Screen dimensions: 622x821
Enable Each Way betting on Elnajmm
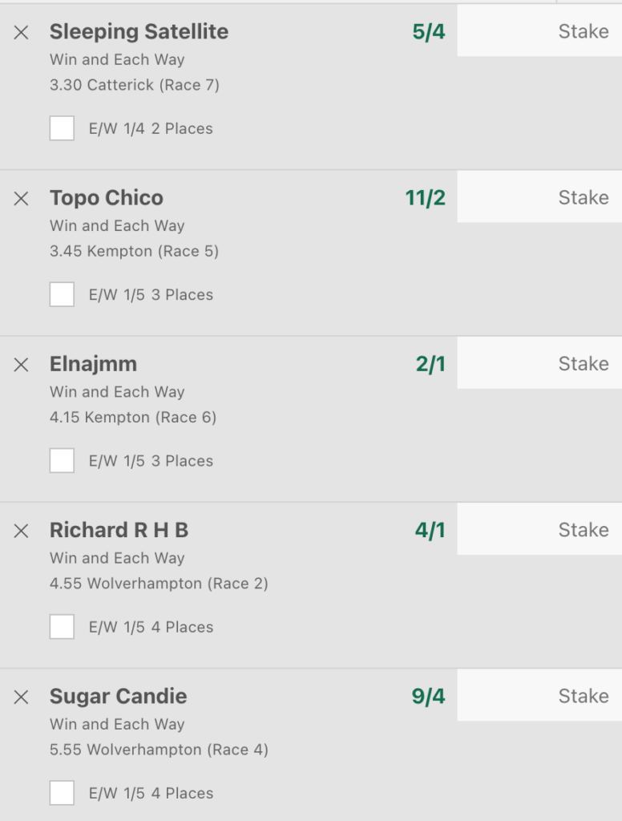pyautogui.click(x=62, y=460)
